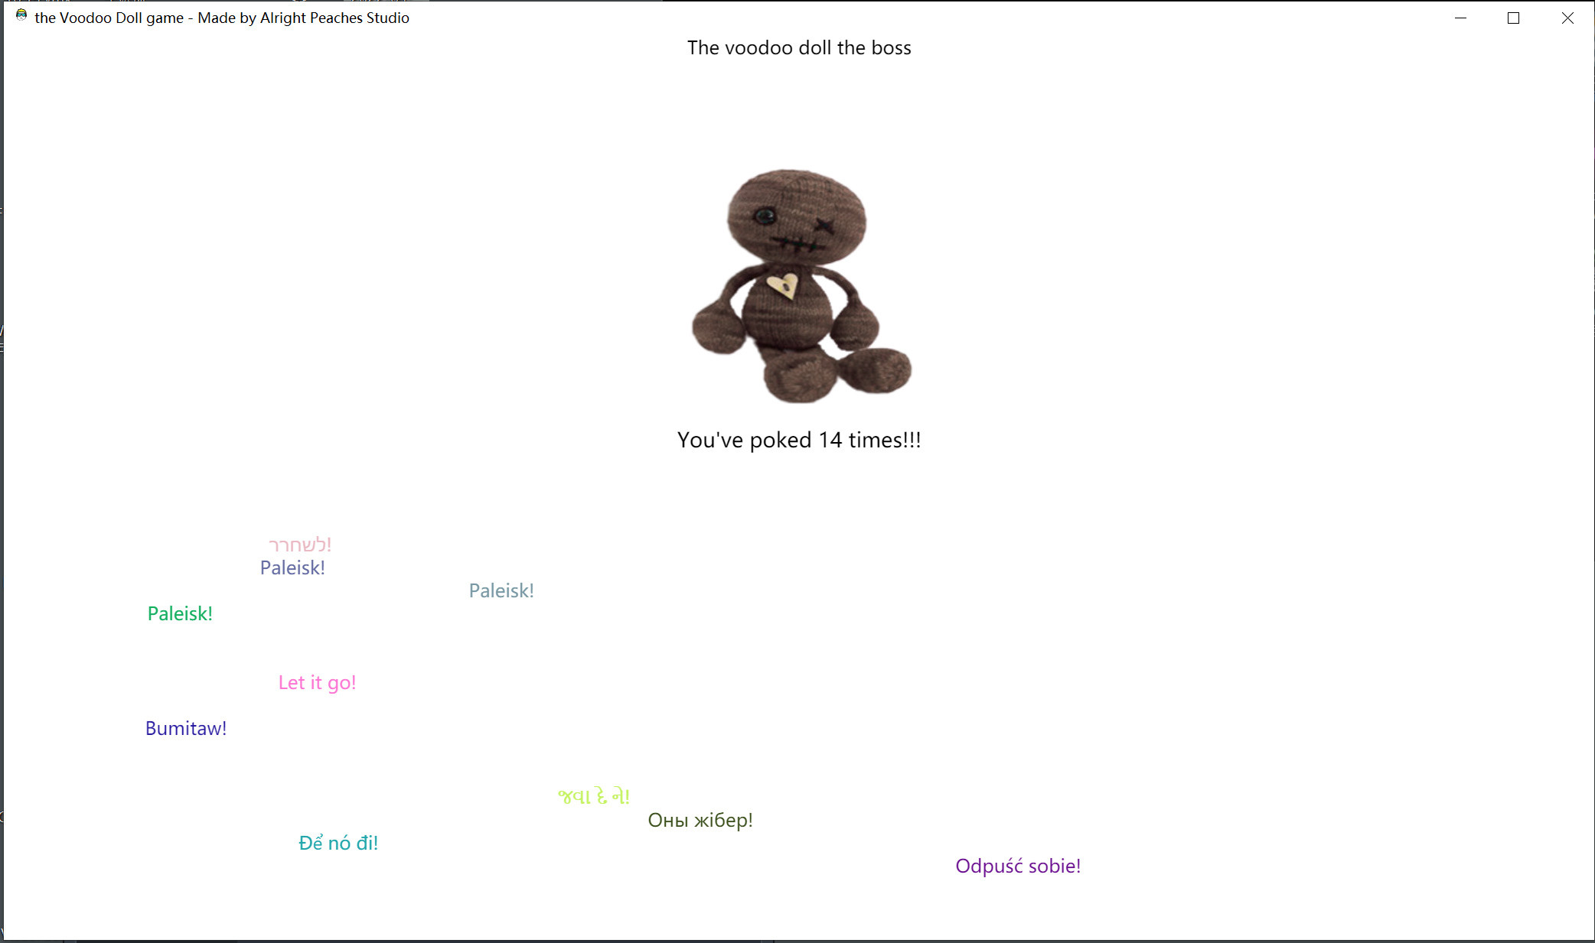Screen dimensions: 1595x943
Task: Click the purple 'Odpuść sobie!' text
Action: (1017, 865)
